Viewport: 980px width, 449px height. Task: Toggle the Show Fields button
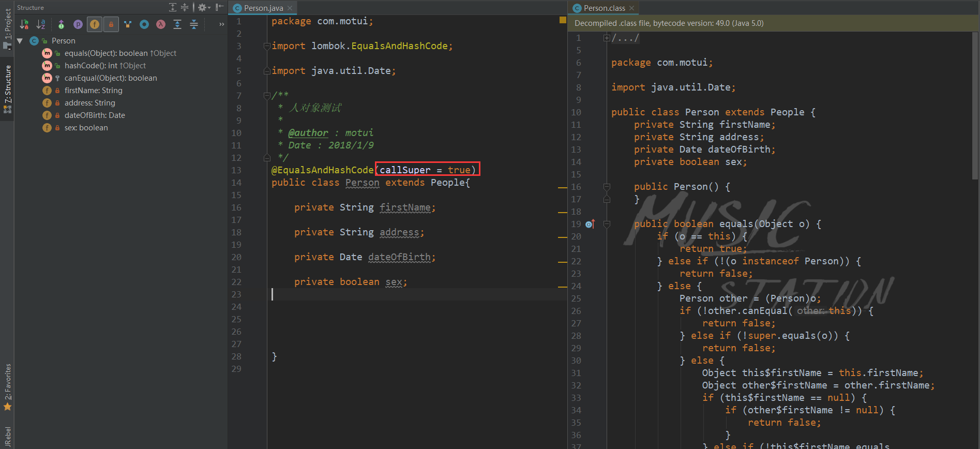(95, 24)
